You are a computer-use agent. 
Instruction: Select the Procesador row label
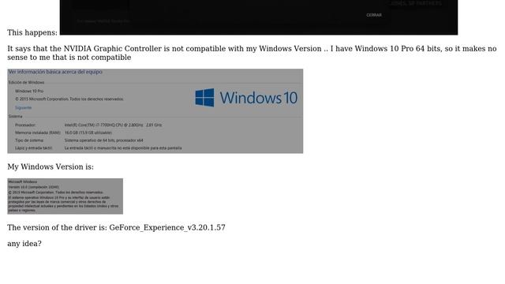[25, 125]
